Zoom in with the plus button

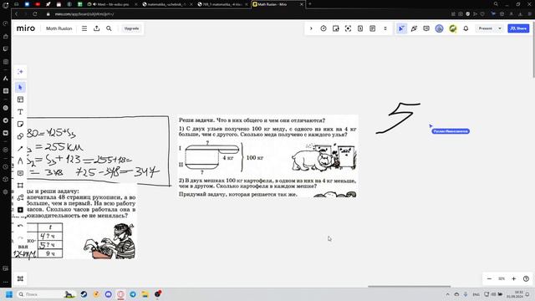pos(513,278)
